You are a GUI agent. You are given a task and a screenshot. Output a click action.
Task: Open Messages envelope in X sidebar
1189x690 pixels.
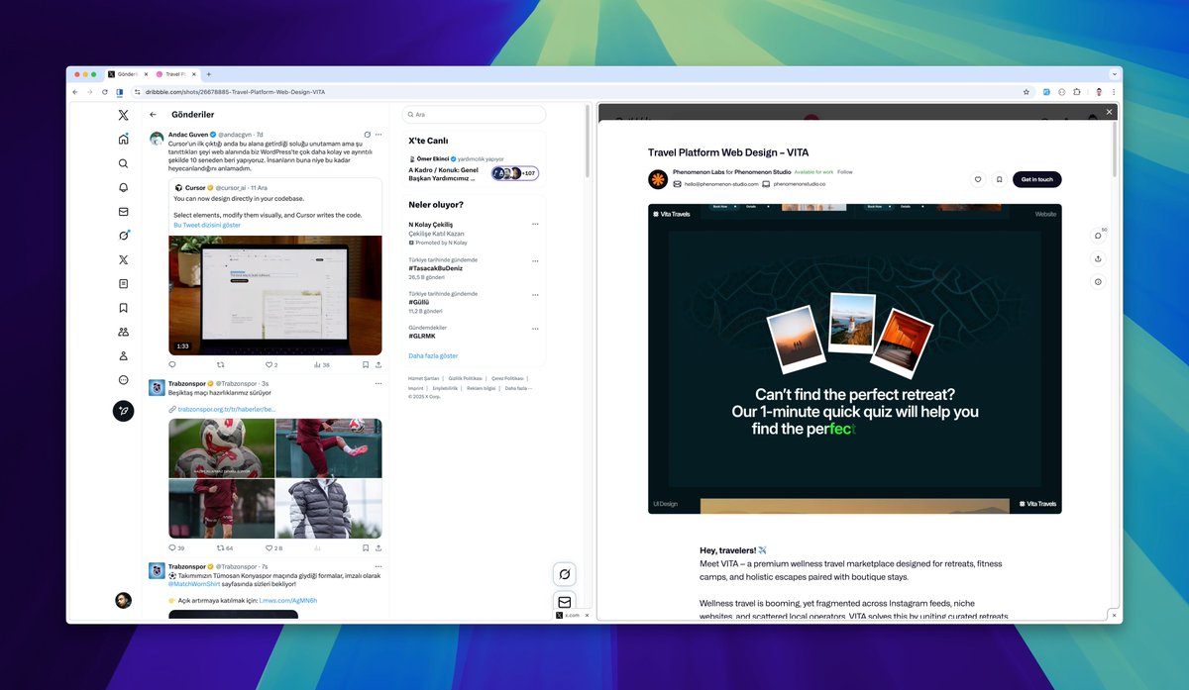coord(123,211)
